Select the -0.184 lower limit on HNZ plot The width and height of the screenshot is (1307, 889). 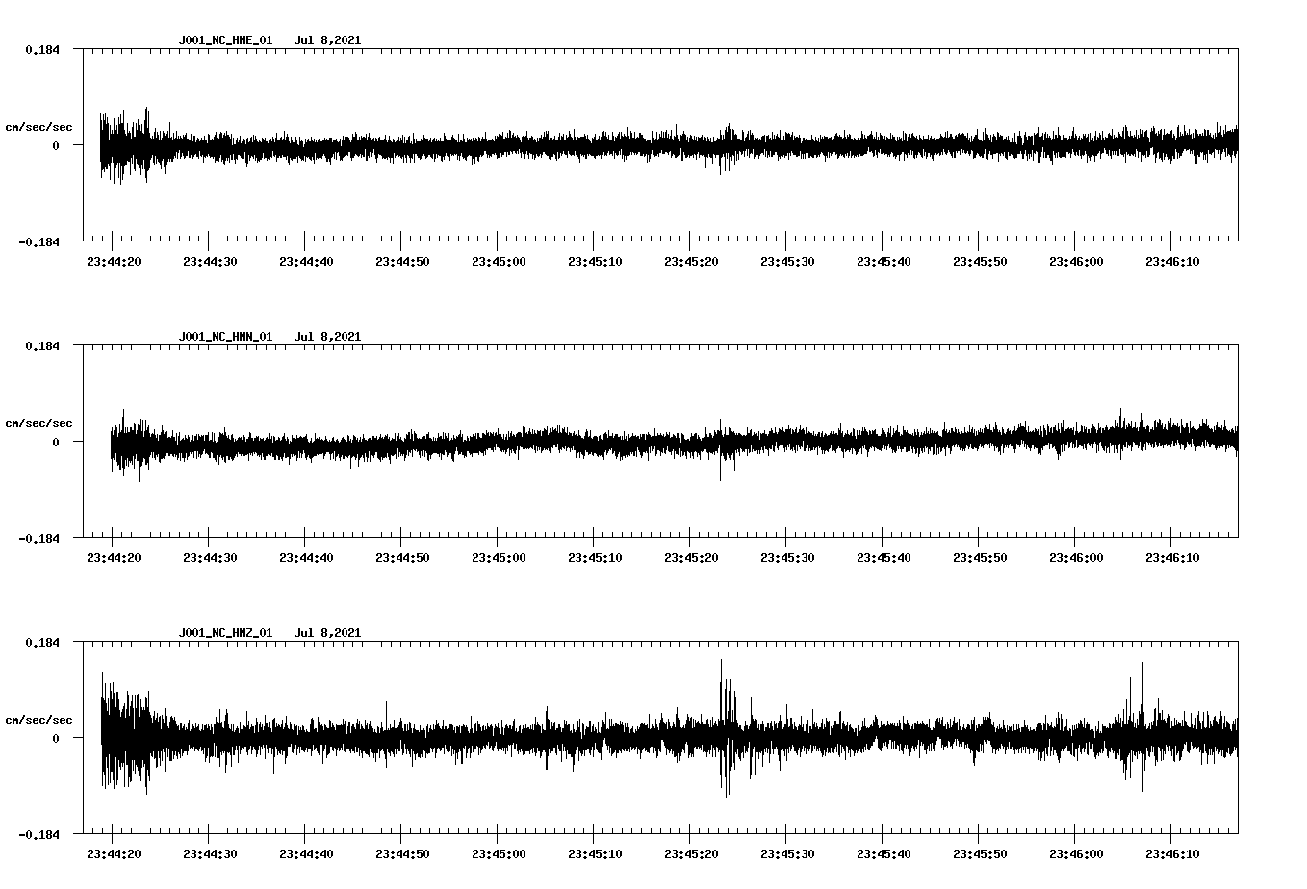point(38,834)
